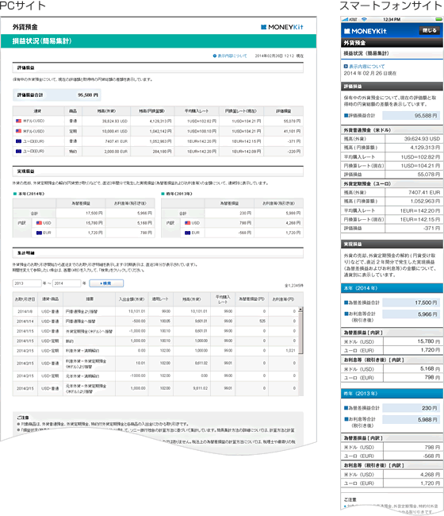The height and width of the screenshot is (516, 444).
Task: Tap the 実現損益 dark header on the smartphone site
Action: pyautogui.click(x=392, y=244)
